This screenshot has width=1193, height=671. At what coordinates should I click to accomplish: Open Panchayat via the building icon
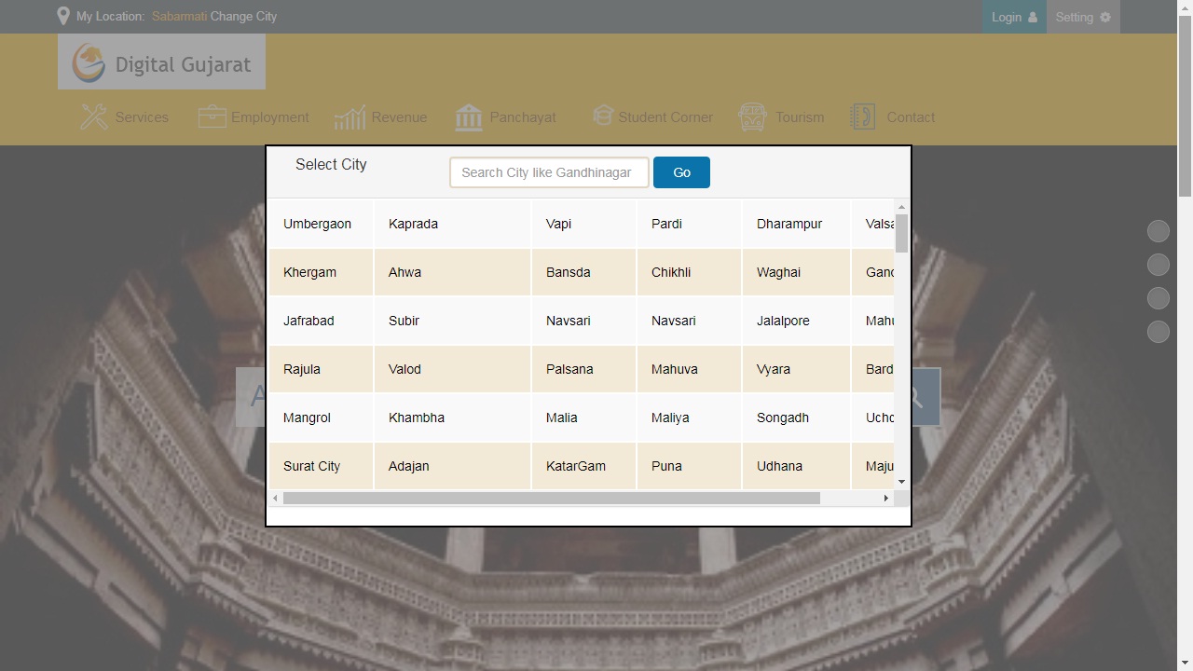point(468,116)
